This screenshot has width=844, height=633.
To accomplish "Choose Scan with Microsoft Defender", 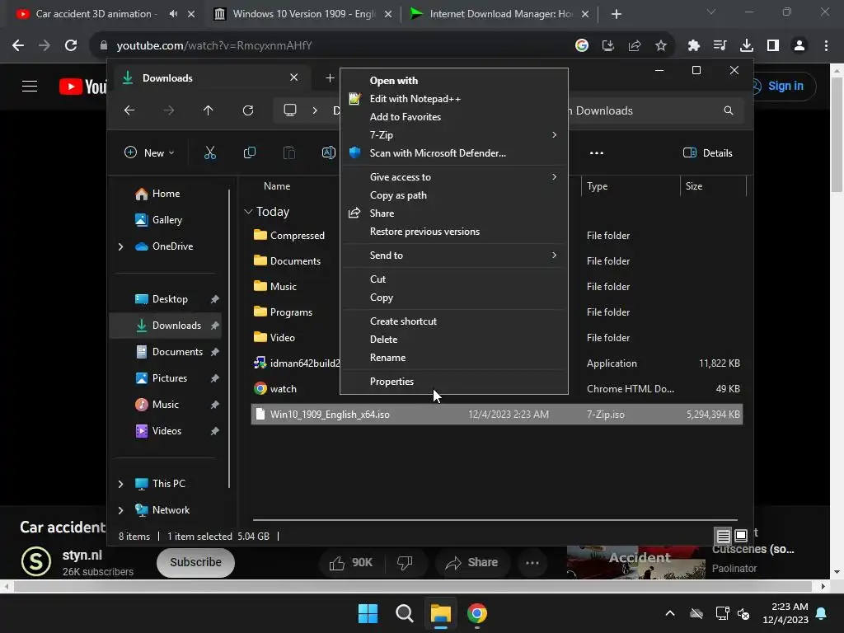I will pos(454,152).
